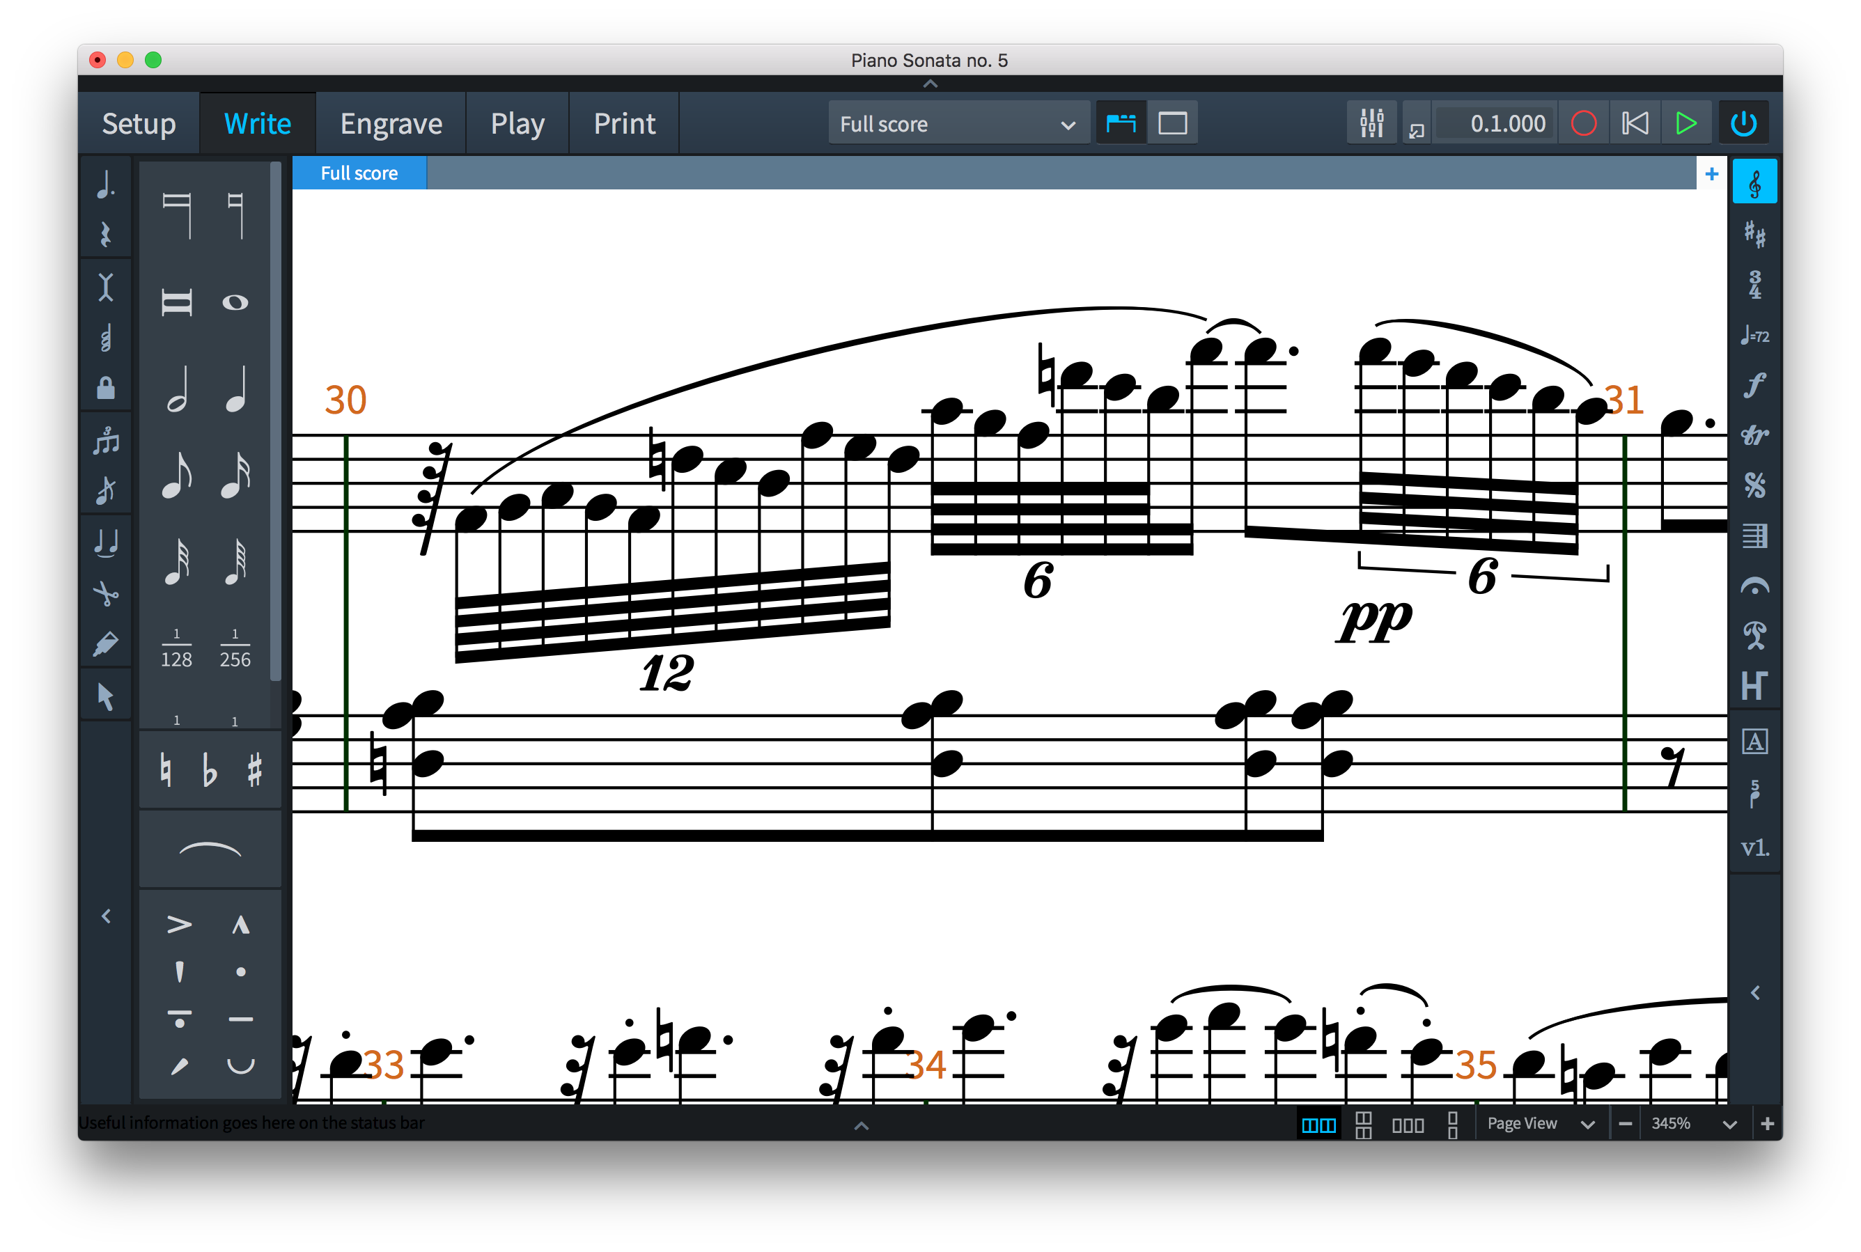Apply the natural accidental
This screenshot has height=1252, width=1861.
click(165, 771)
